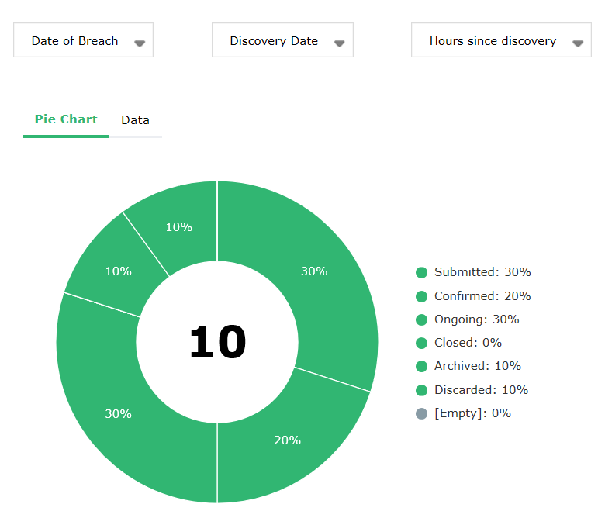Click the green dot beside Ongoing legend
605x518 pixels.
pos(422,319)
